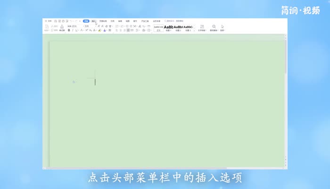330x189 pixels.
Task: Apply the Heading 2 style
Action: [x=178, y=28]
